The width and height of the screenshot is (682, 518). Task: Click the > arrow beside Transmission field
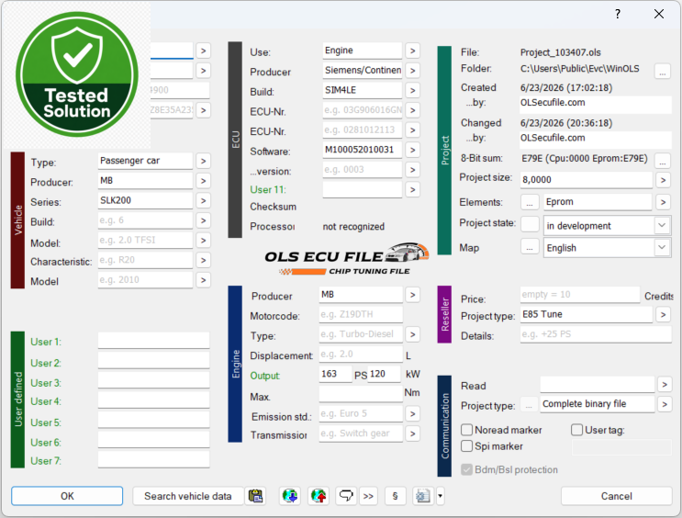tap(413, 434)
